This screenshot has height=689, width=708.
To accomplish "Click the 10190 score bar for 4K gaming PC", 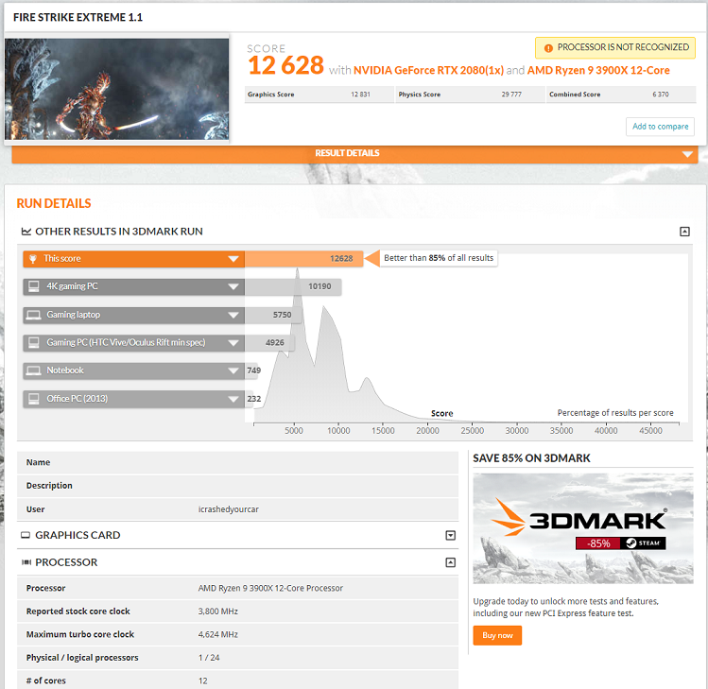I will (293, 286).
